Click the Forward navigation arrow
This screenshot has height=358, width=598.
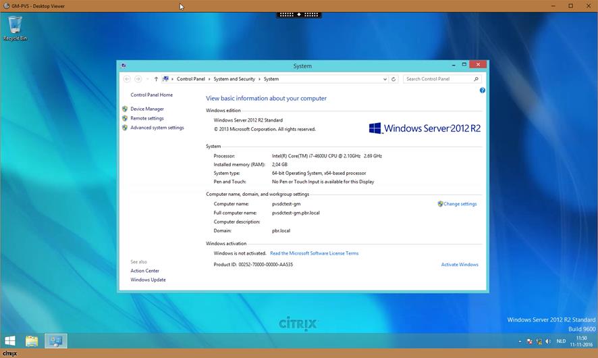coord(138,79)
